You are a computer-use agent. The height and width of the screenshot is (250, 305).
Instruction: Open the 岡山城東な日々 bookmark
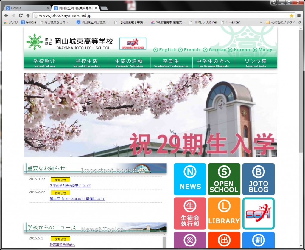[56, 22]
